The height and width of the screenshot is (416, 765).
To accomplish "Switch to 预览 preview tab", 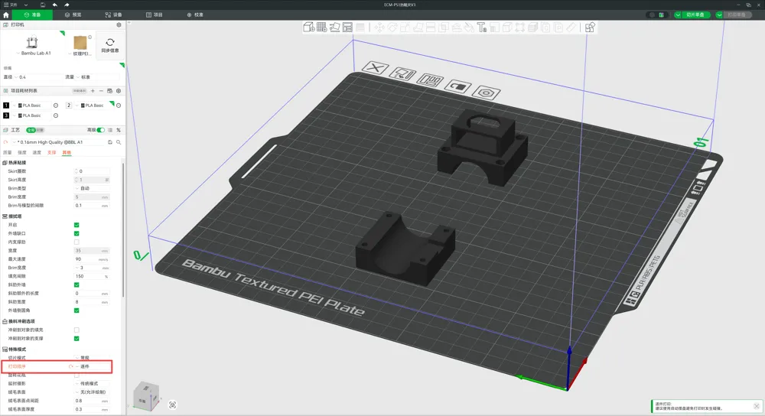I will 73,15.
